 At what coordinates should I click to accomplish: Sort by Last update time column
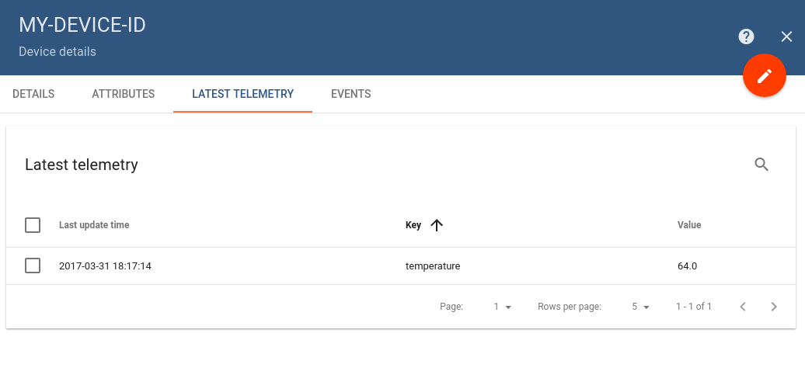(x=94, y=225)
